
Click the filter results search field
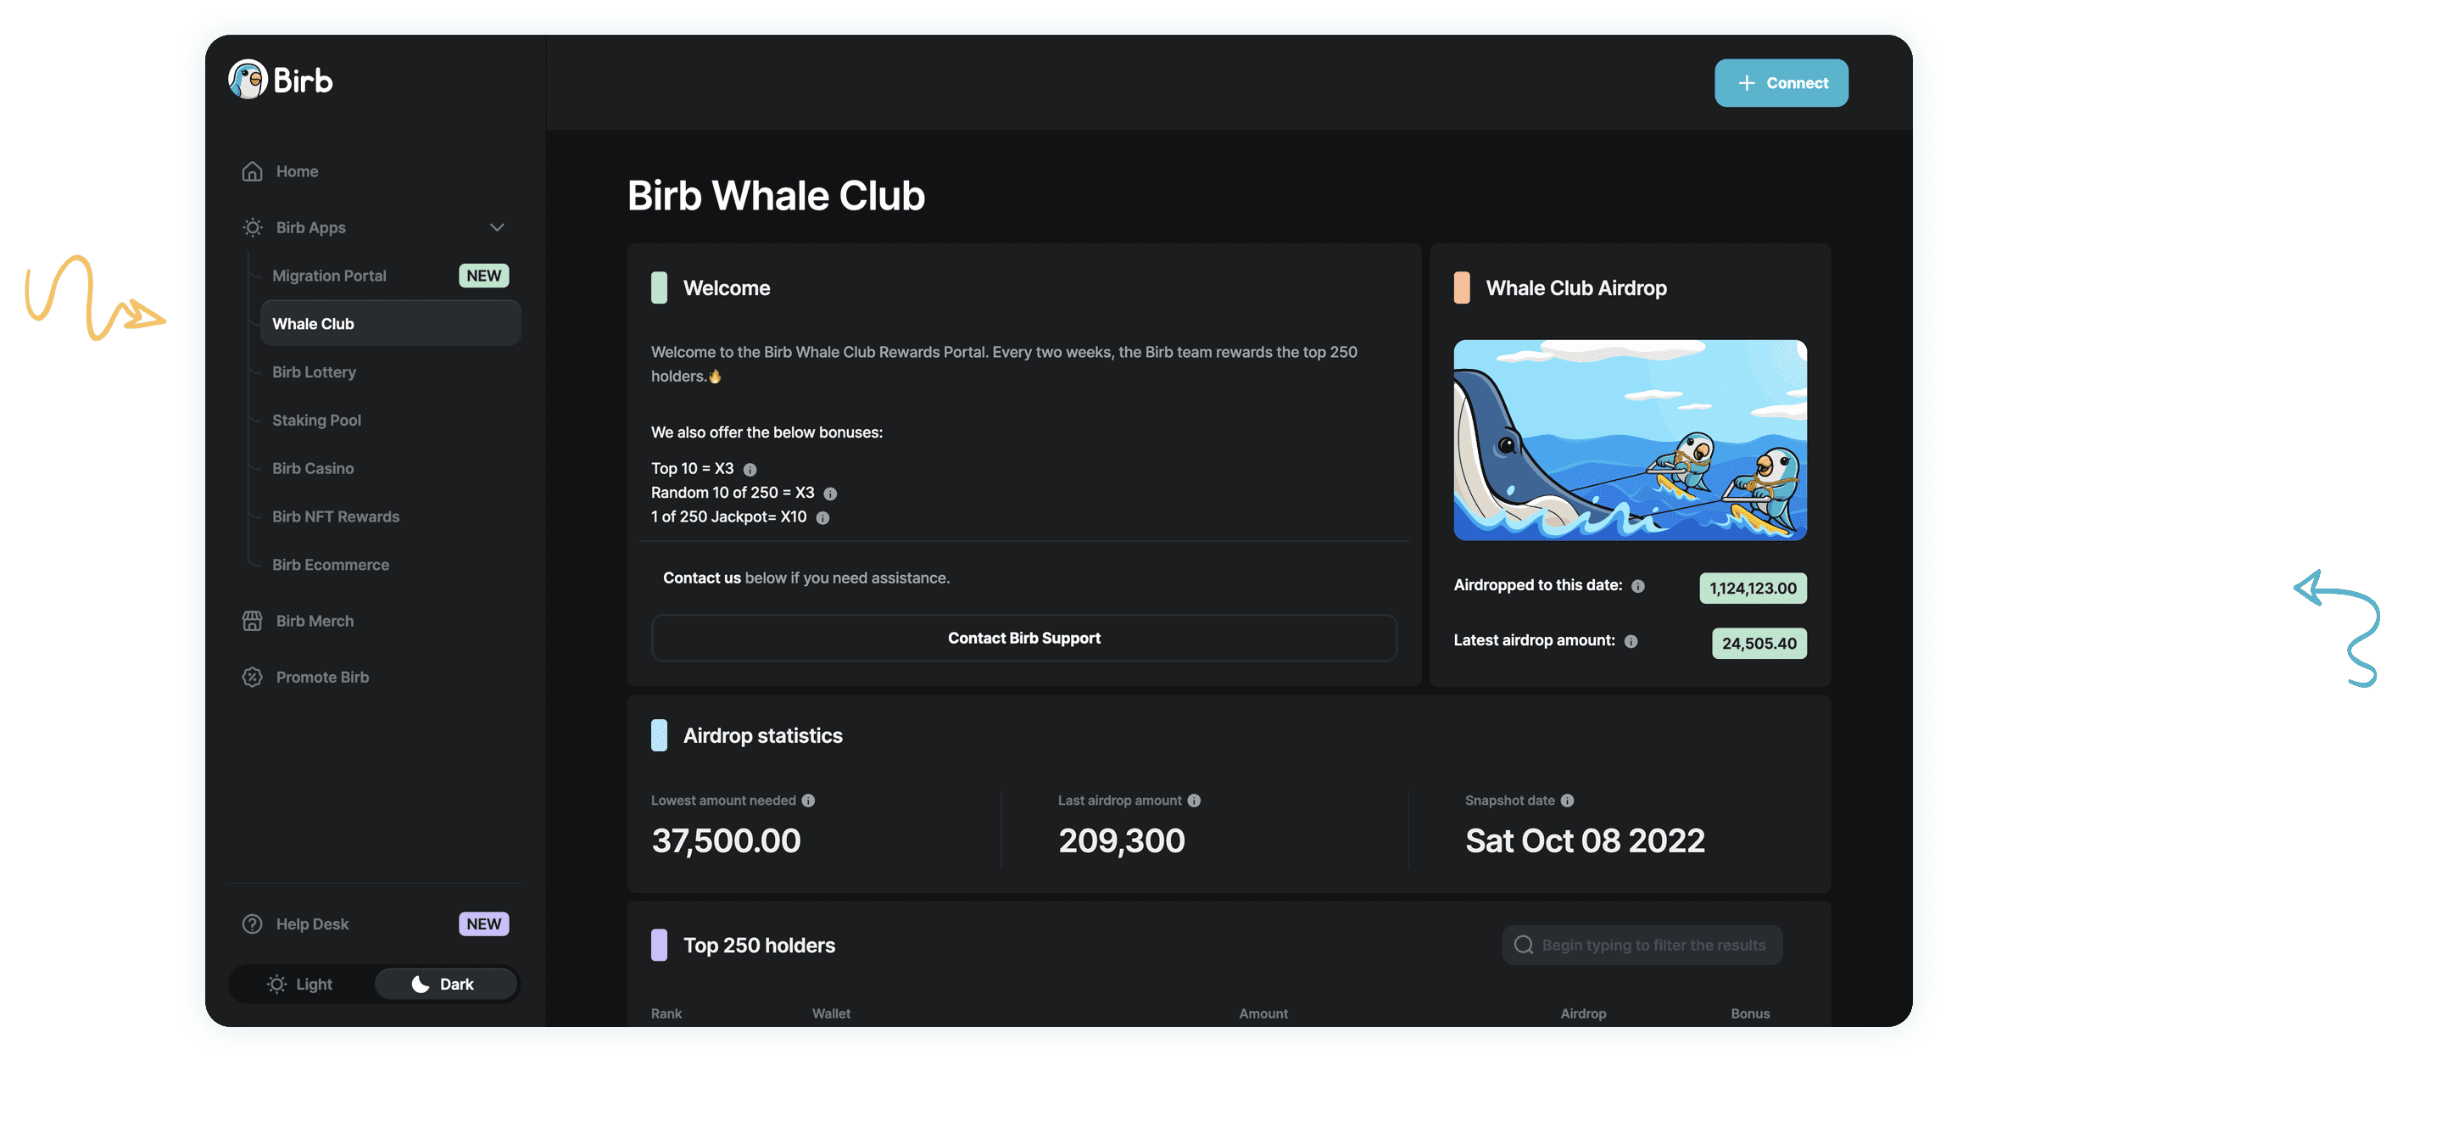click(1641, 946)
